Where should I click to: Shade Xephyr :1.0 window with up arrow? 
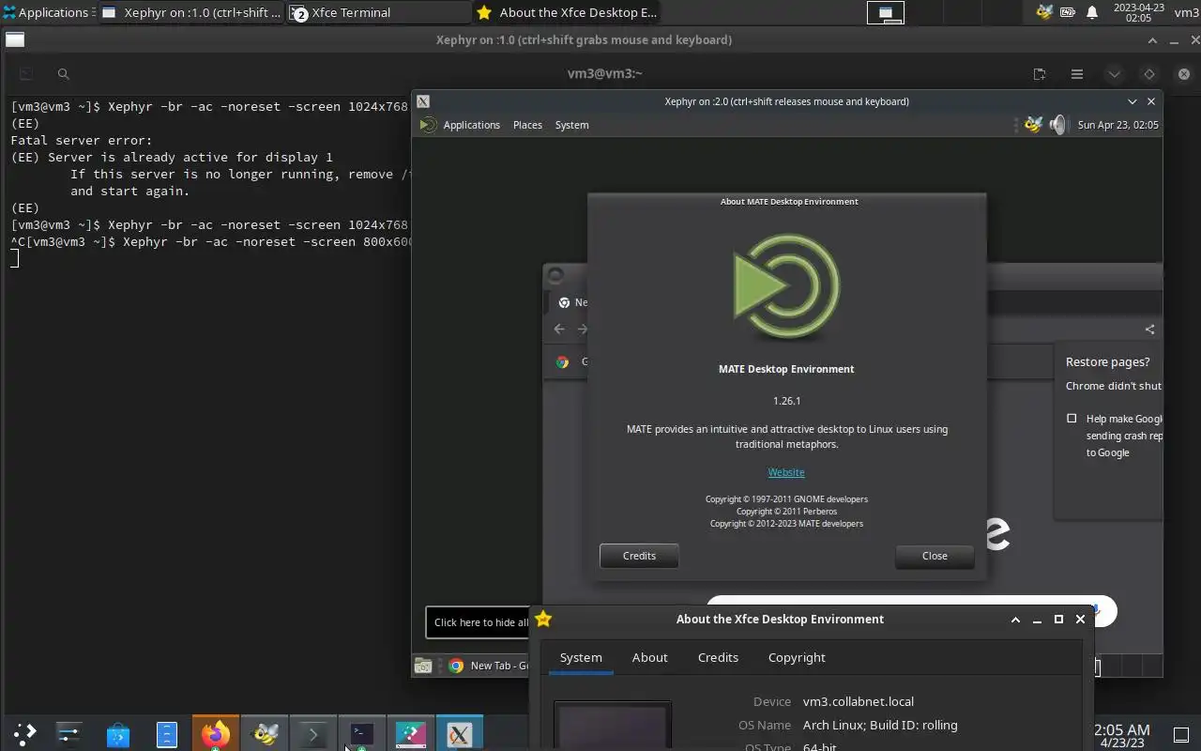point(1153,40)
